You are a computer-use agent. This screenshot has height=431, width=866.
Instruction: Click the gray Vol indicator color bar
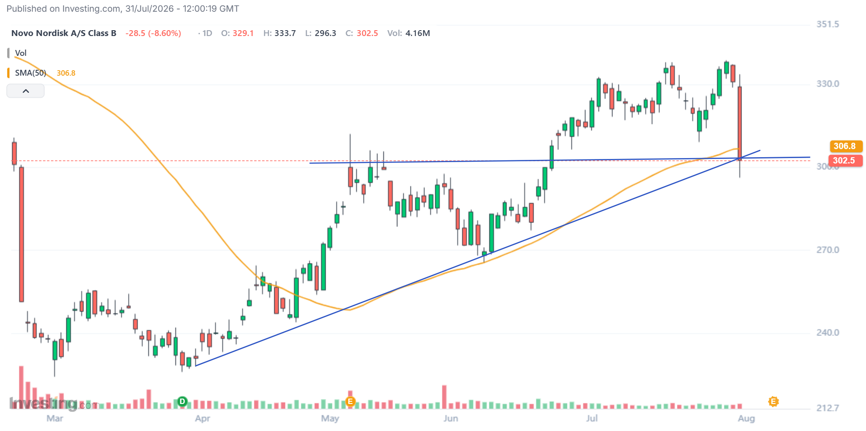8,53
